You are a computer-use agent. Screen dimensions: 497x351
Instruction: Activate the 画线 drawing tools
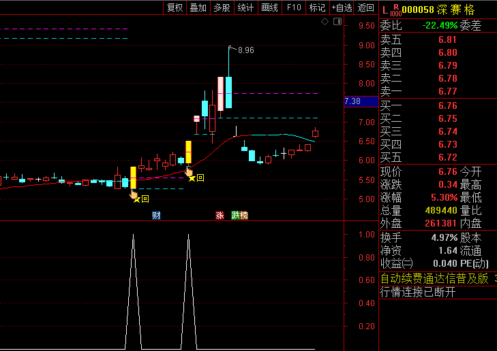point(270,7)
